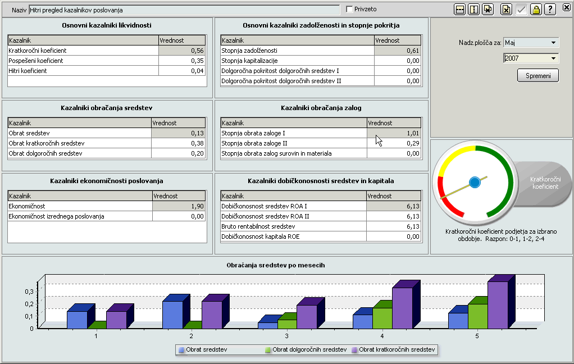Toggle the Privzeto checkbox
The width and height of the screenshot is (574, 364).
pos(349,10)
